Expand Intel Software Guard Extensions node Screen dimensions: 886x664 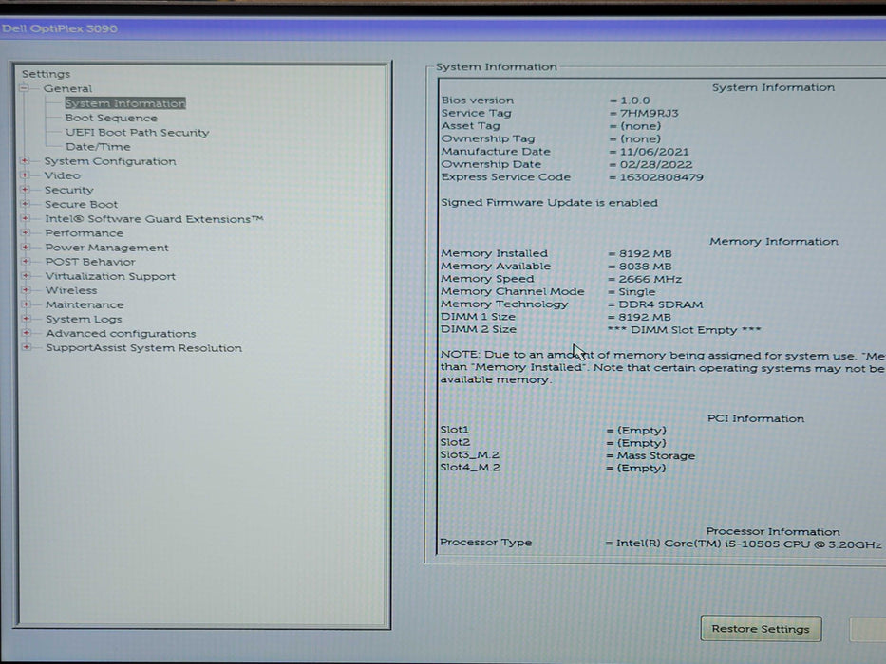(25, 218)
